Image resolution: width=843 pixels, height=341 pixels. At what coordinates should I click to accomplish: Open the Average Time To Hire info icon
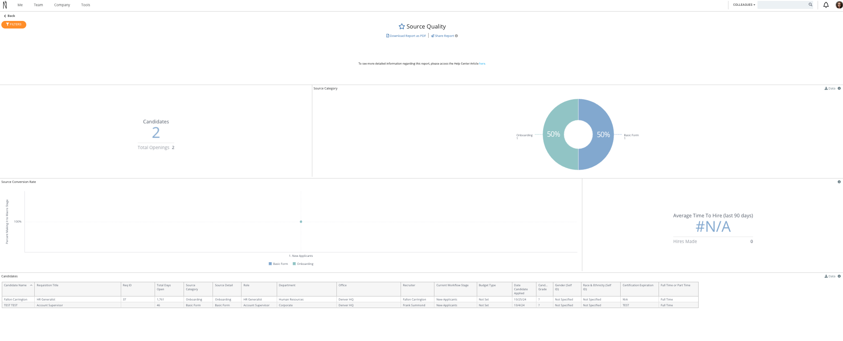tap(839, 182)
